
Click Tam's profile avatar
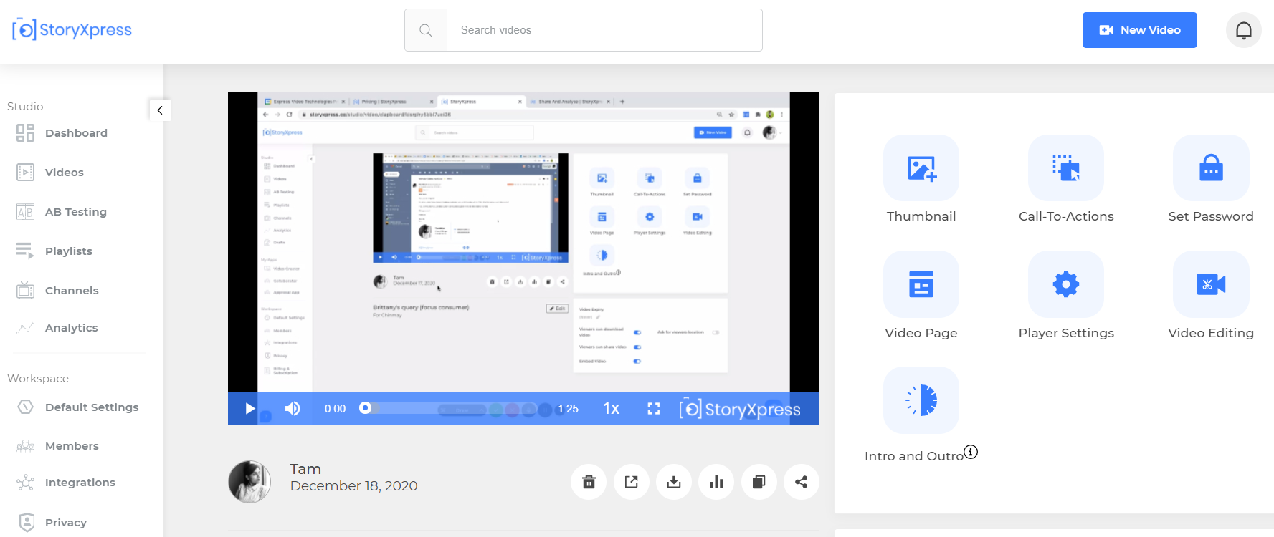249,482
